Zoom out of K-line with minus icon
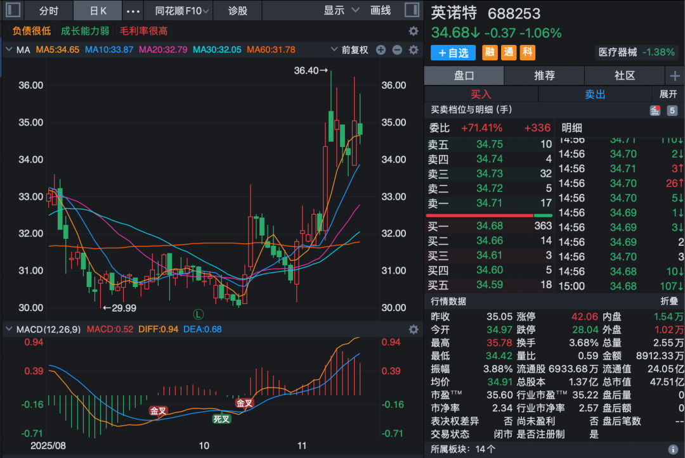The width and height of the screenshot is (685, 458). click(397, 48)
